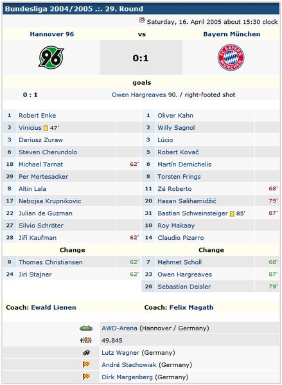Screen dimensions: 282x385
Task: Click the linesman flag icon beside Dirk Margenberg
Action: click(86, 377)
